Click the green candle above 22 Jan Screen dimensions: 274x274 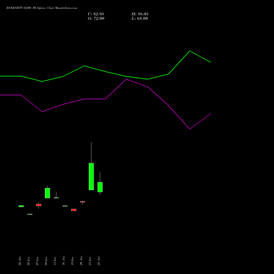pos(100,187)
